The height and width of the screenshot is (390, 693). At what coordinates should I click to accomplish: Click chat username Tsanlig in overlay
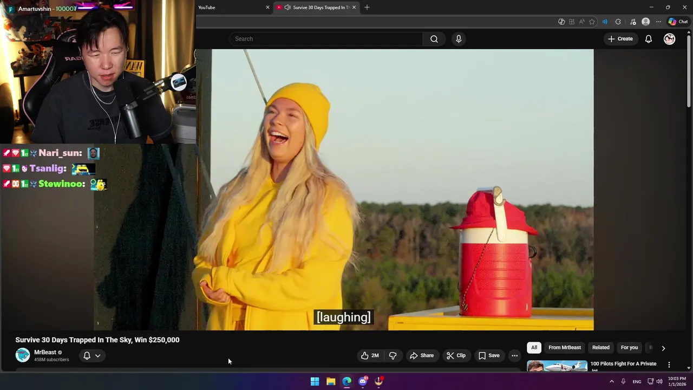coord(48,168)
